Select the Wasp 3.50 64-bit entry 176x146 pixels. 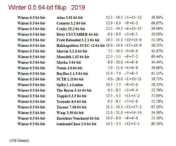[x=70, y=113]
